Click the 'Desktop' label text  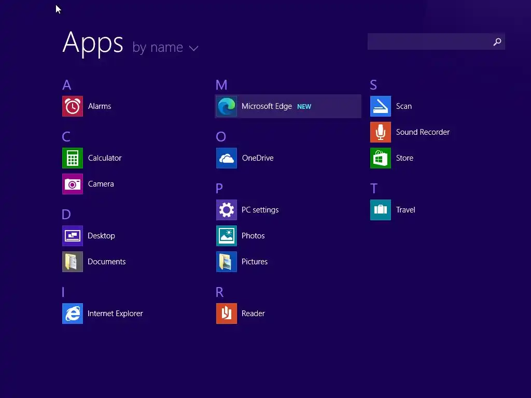101,236
